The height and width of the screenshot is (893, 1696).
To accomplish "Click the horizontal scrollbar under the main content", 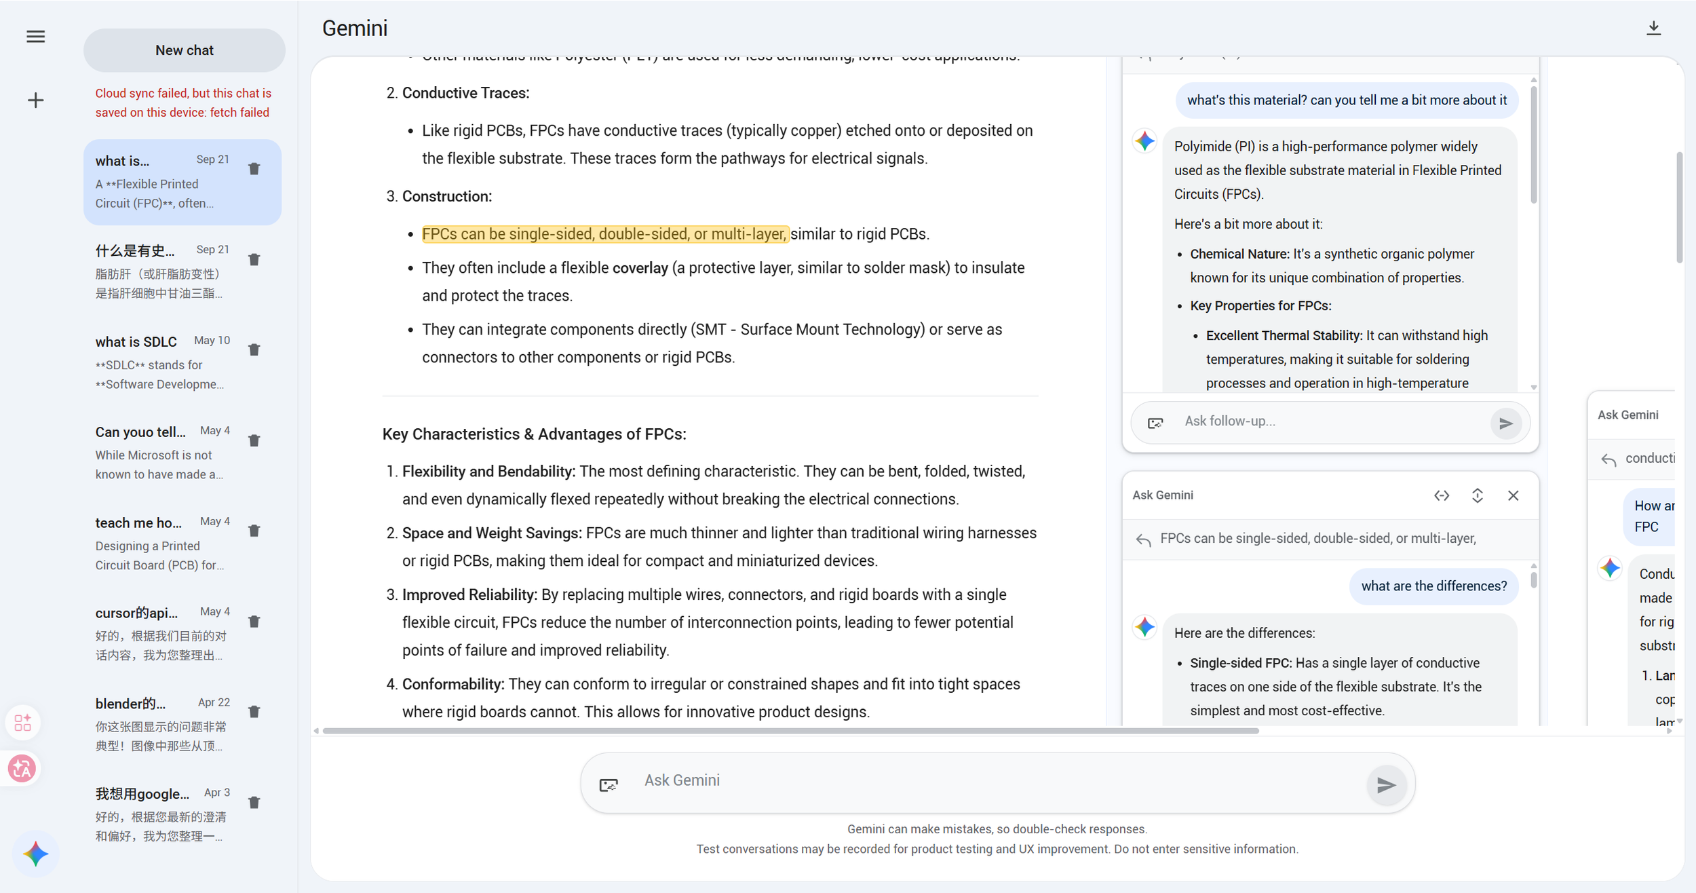I will (791, 731).
